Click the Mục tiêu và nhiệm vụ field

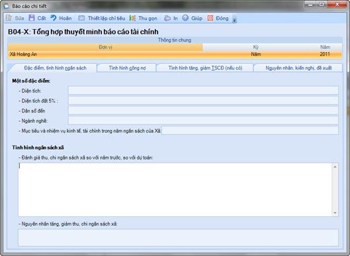point(250,130)
